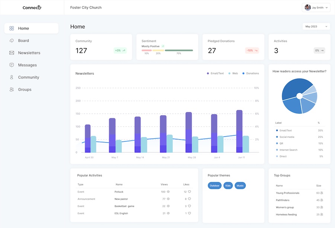This screenshot has width=335, height=228.
Task: Click Jay Smith's avatar picture
Action: (x=308, y=7)
